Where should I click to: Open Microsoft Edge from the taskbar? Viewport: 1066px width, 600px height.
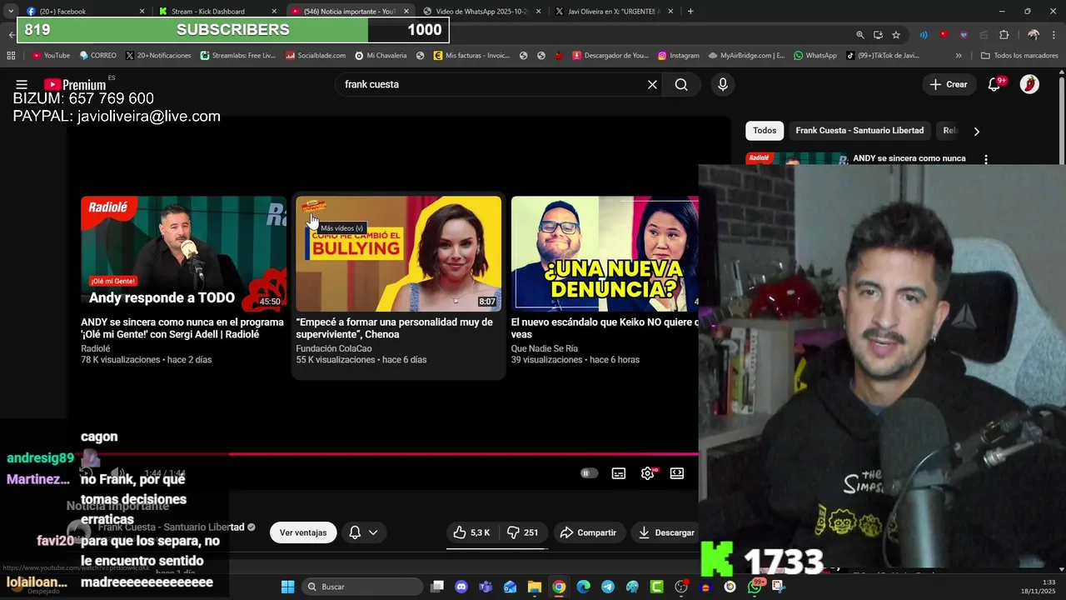click(x=583, y=587)
